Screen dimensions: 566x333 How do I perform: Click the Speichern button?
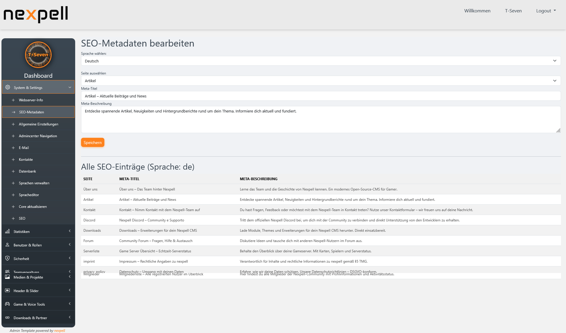(93, 142)
